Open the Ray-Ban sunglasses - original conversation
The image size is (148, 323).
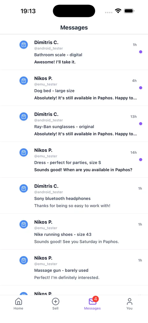tap(74, 124)
